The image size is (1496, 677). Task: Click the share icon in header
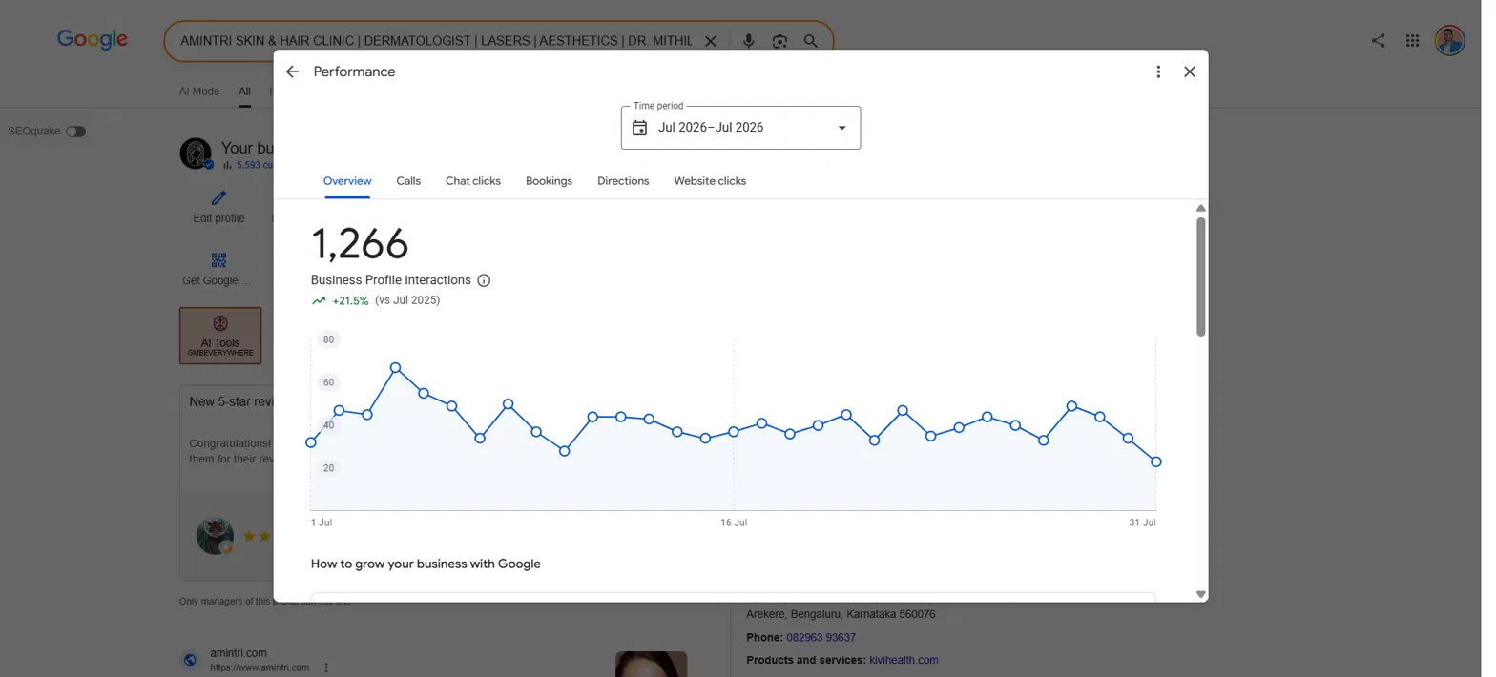pyautogui.click(x=1378, y=40)
